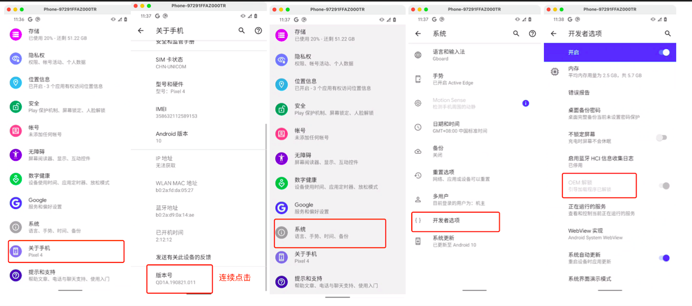This screenshot has height=306, width=692.
Task: Open 数字健康 in the 11:36 settings window
Action: (x=69, y=179)
